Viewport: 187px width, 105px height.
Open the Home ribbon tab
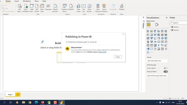(x=8, y=1)
